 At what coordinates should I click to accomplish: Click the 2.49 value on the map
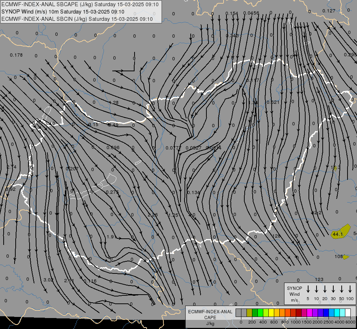coord(113,125)
